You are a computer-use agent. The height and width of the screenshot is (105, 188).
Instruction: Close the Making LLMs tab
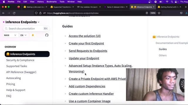point(46,7)
